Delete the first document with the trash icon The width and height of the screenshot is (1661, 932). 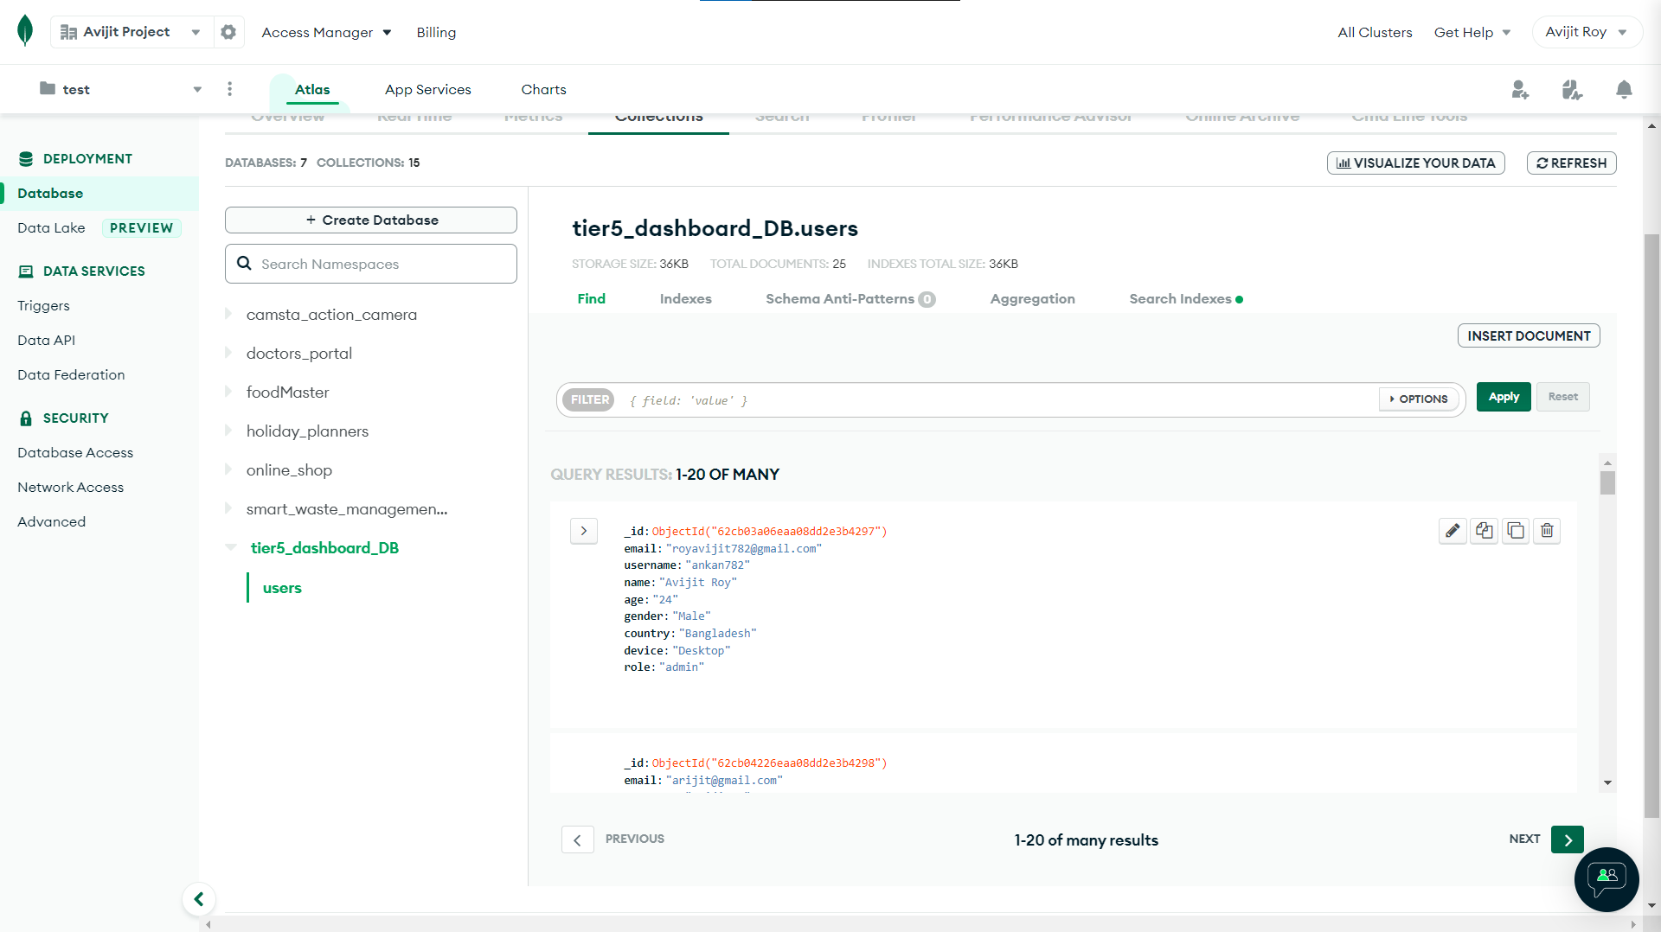(1547, 531)
